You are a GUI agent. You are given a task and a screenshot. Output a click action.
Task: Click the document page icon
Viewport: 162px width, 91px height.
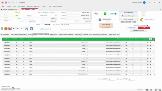[144, 14]
